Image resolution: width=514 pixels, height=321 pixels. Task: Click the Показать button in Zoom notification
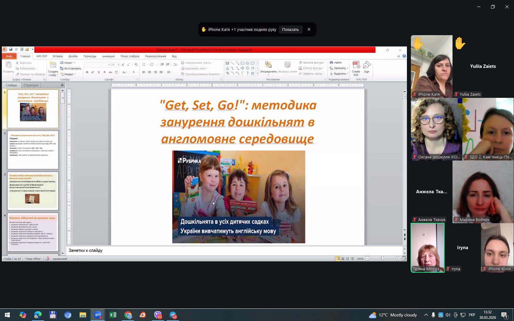click(290, 30)
